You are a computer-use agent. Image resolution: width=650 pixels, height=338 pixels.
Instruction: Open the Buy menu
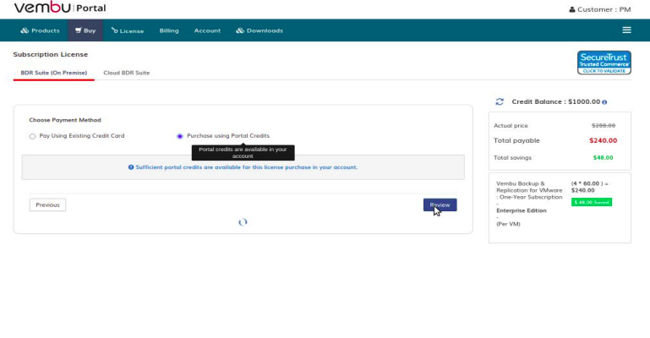point(85,30)
